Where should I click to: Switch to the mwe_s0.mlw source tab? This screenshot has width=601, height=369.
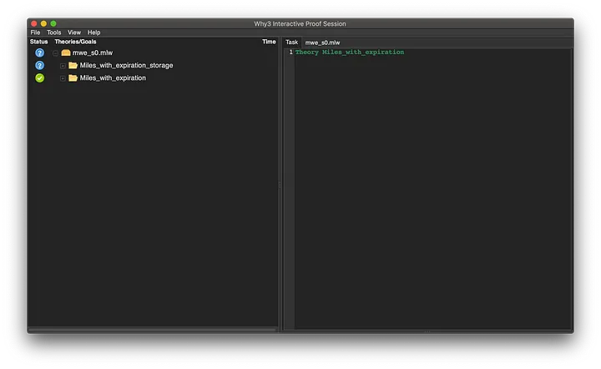[322, 42]
